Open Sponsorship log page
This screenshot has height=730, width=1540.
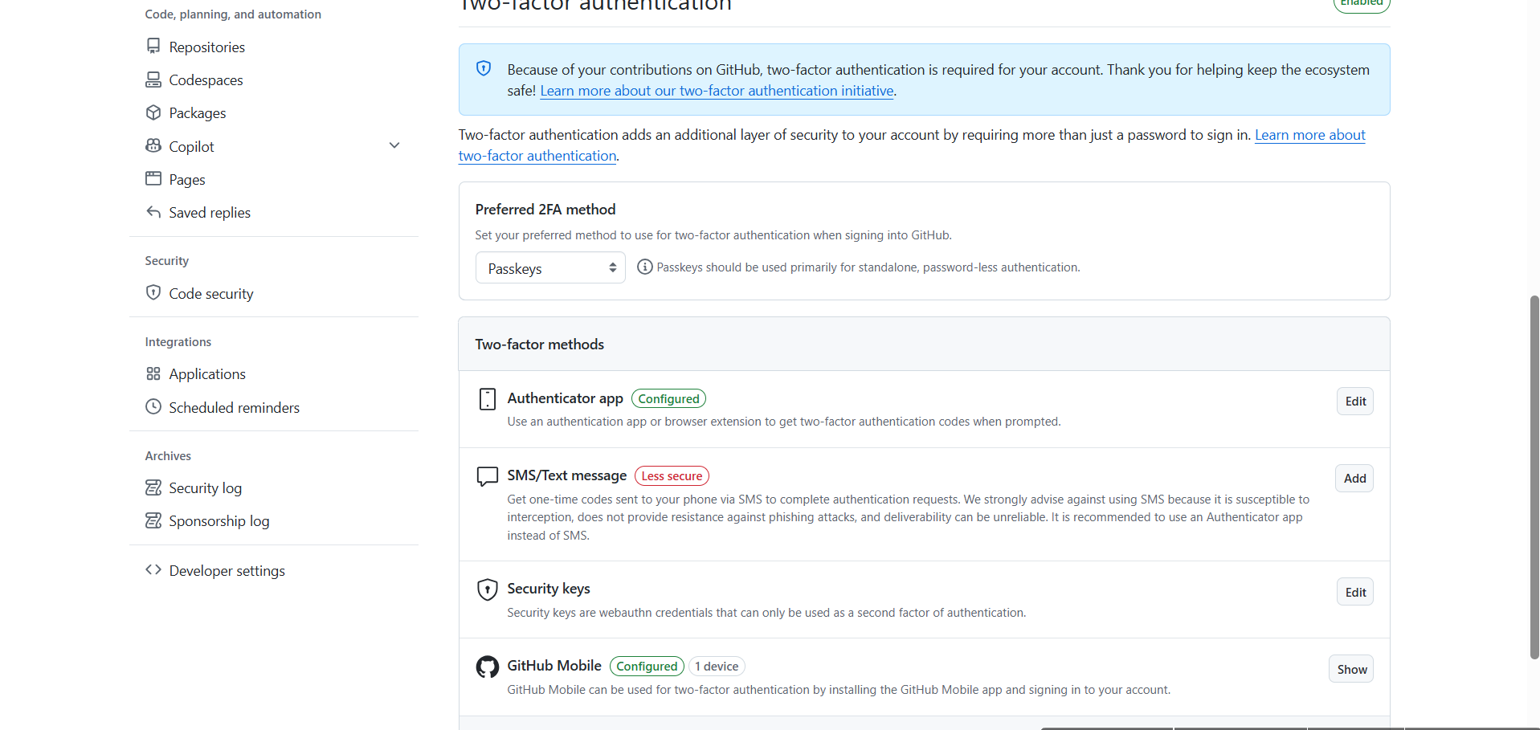[219, 521]
